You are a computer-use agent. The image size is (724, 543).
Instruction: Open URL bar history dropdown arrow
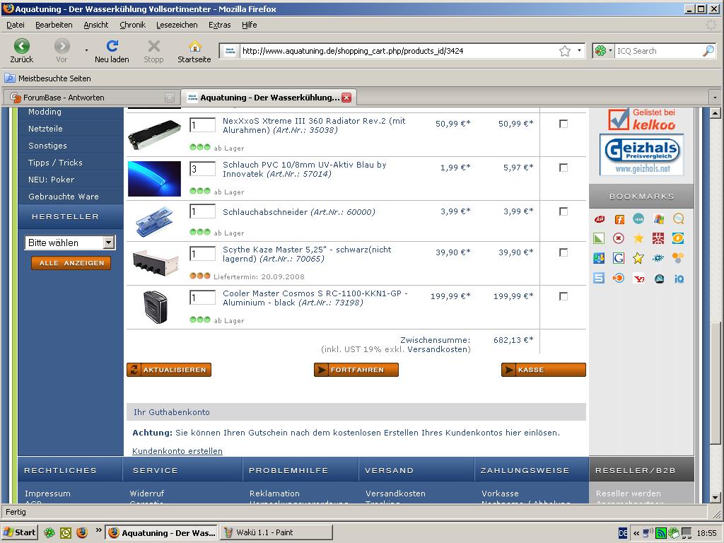tap(579, 51)
